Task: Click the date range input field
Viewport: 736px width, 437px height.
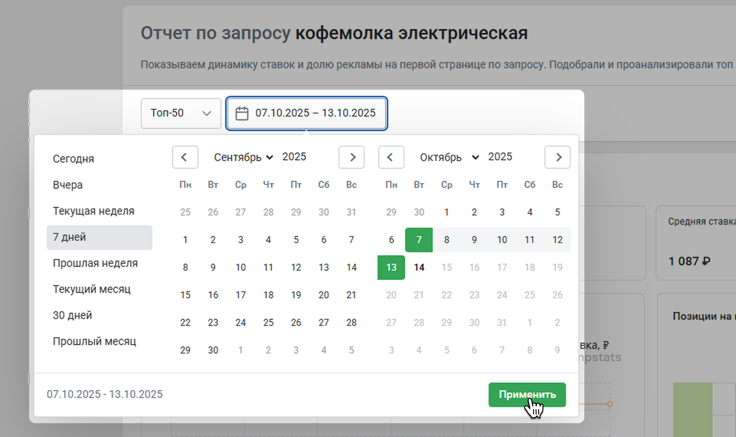Action: pyautogui.click(x=315, y=113)
